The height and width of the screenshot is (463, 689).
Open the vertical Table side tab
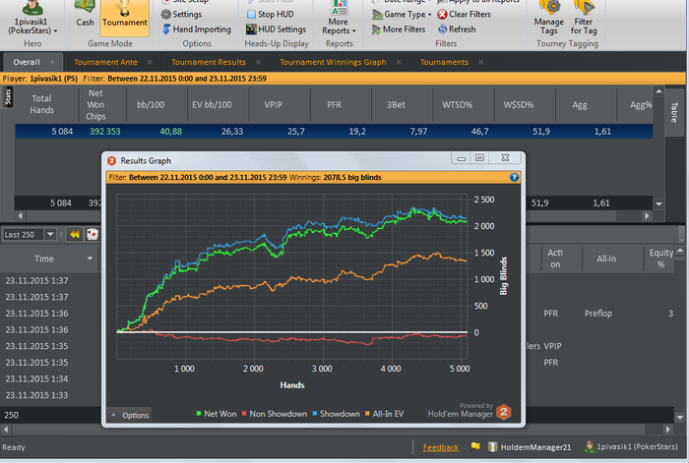(x=675, y=112)
